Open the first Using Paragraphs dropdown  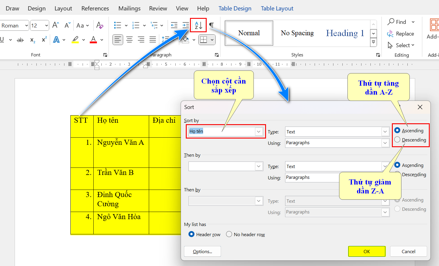(385, 143)
